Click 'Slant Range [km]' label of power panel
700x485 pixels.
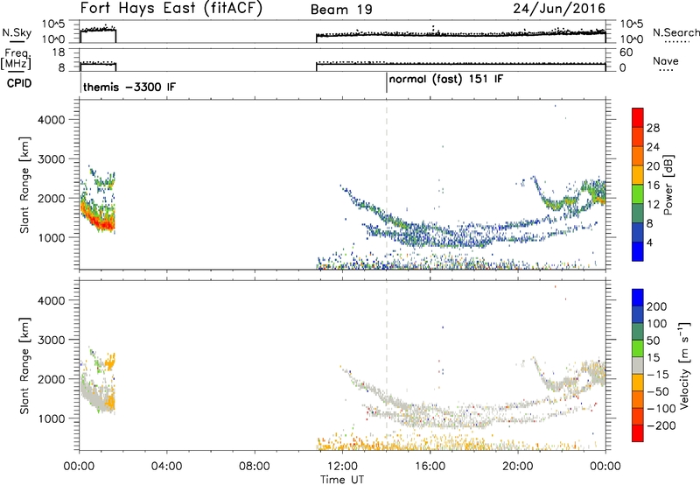click(24, 185)
